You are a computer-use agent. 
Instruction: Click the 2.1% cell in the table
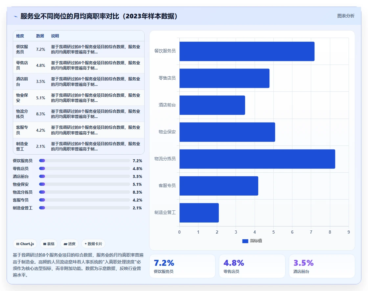click(40, 146)
